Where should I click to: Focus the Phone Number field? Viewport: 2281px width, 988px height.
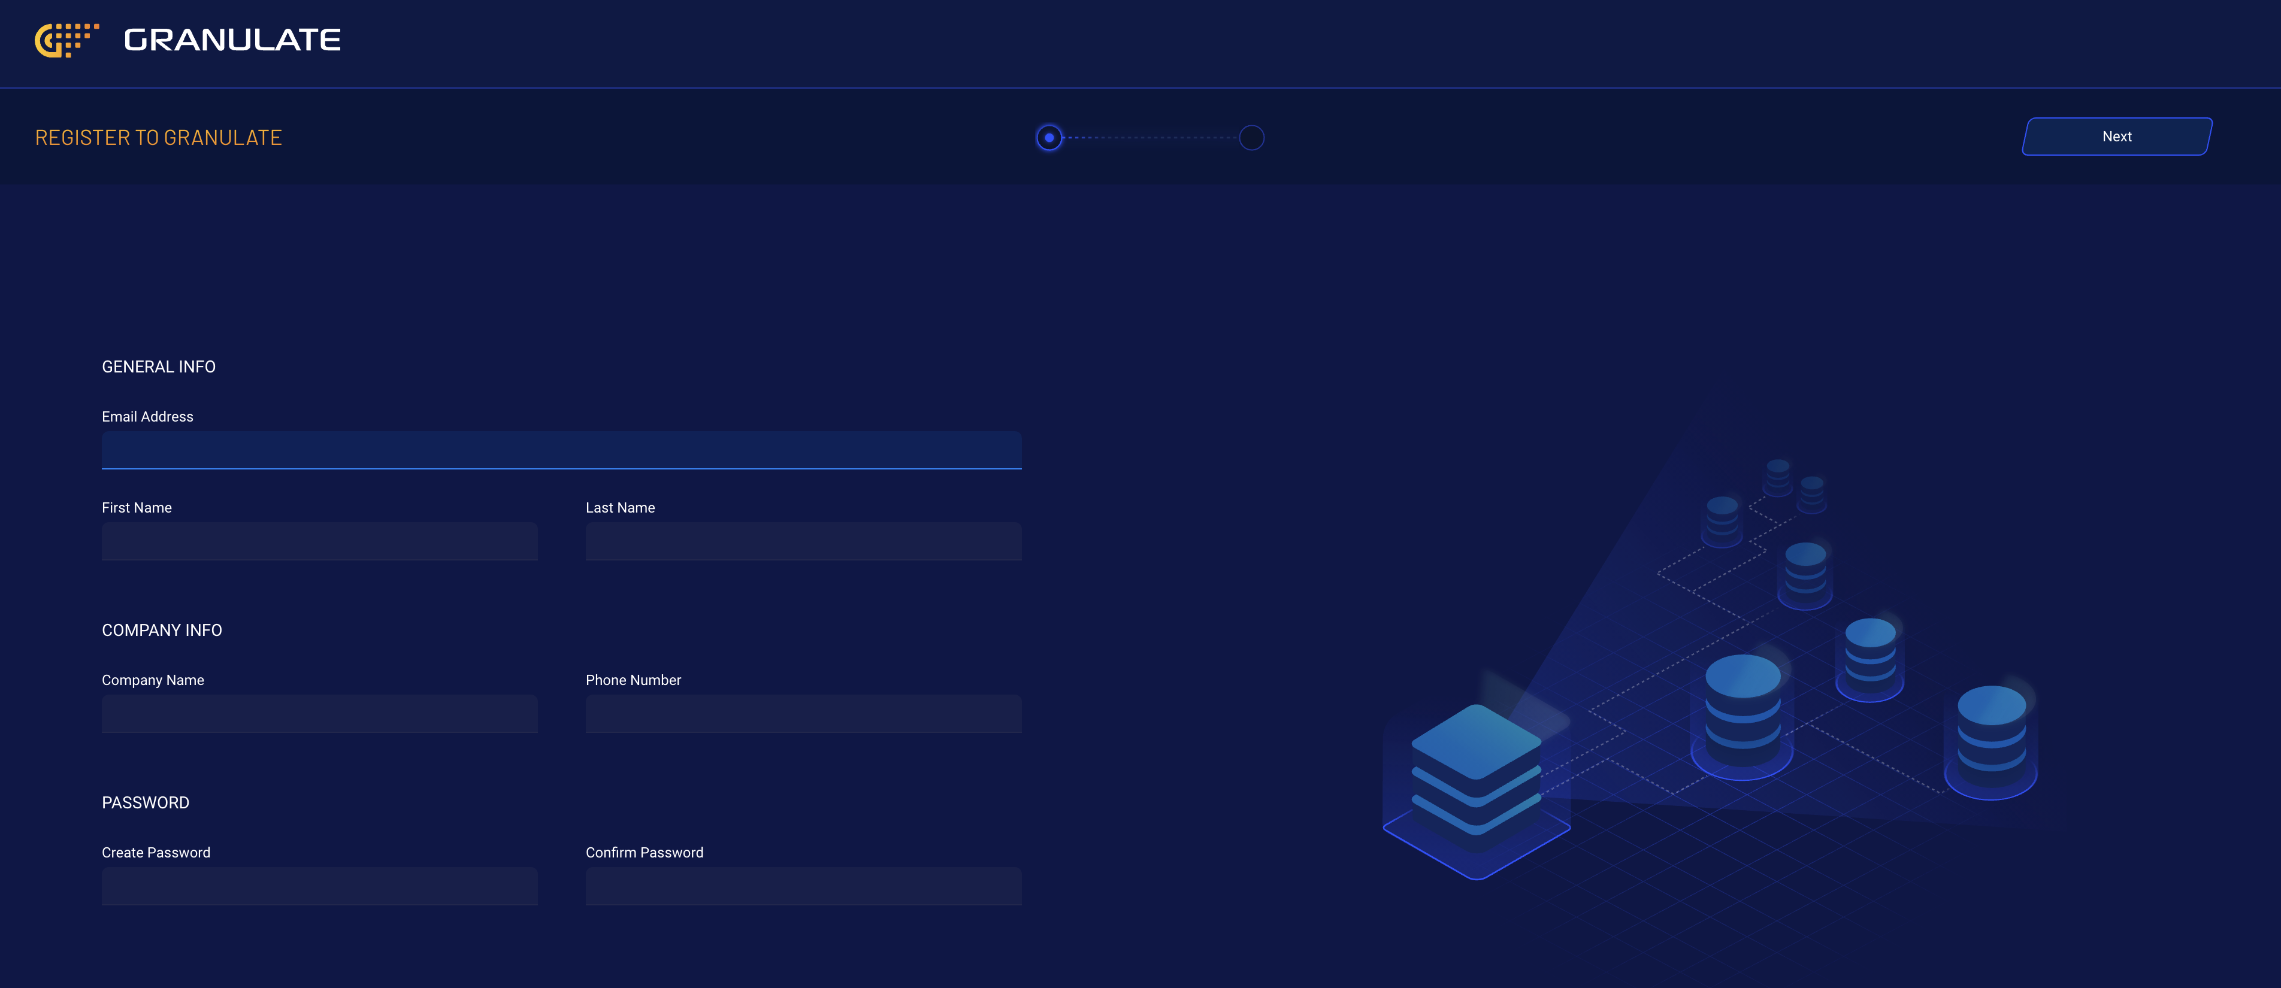pos(803,714)
